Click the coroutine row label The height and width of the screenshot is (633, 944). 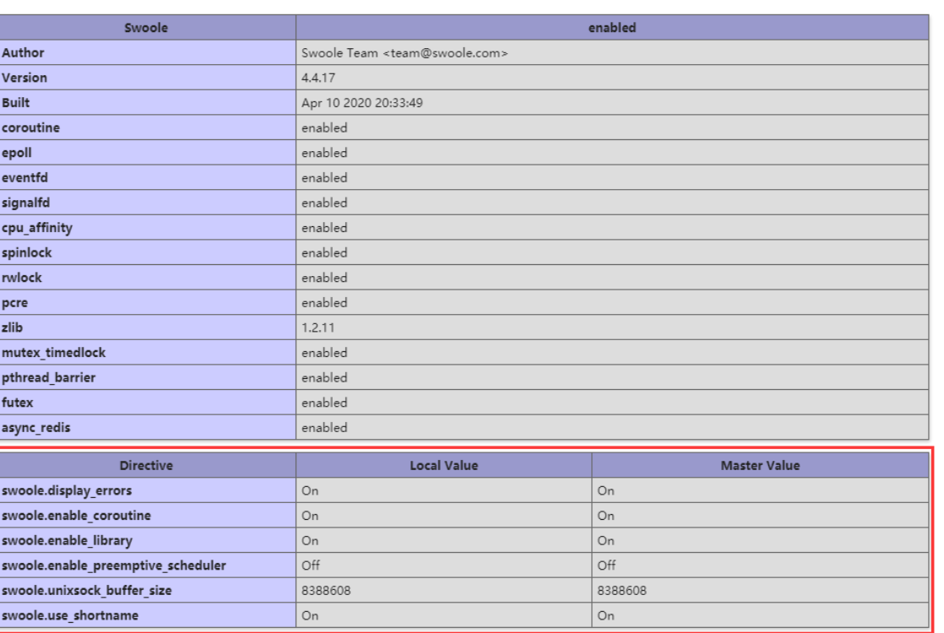click(30, 127)
